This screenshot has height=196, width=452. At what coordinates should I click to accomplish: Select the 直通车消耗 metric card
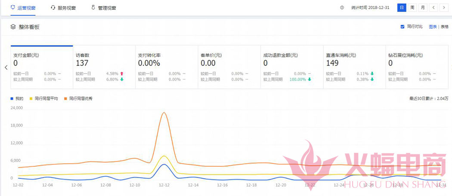[354, 67]
